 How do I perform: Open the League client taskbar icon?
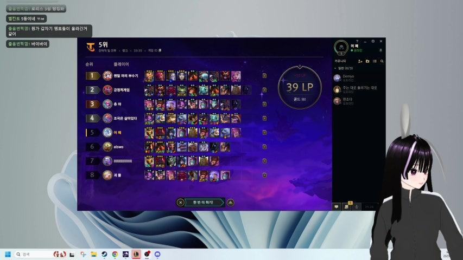tap(136, 254)
